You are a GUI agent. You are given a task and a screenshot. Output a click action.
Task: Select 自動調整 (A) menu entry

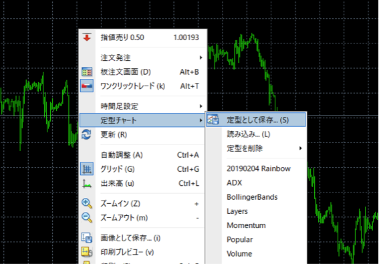tap(142, 155)
